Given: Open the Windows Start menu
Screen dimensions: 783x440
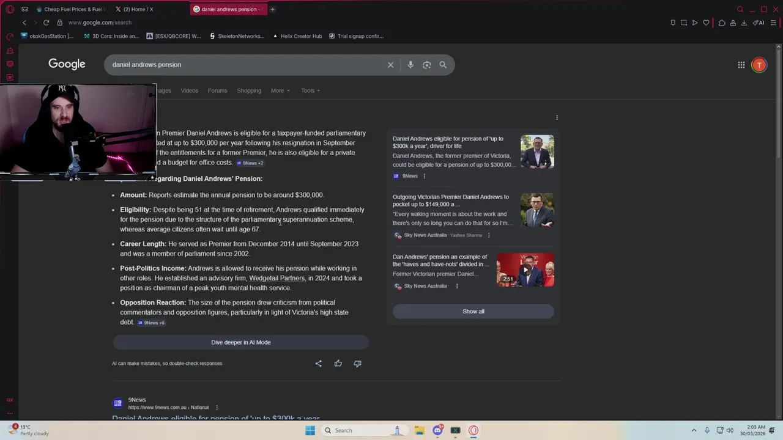Looking at the screenshot, I should [x=310, y=430].
